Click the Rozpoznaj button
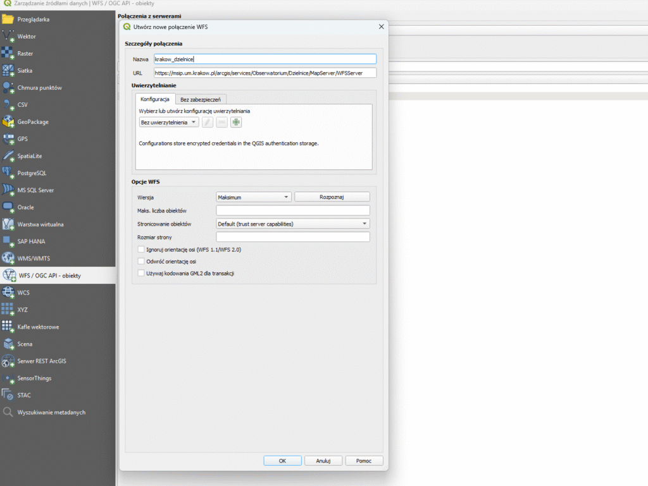 332,197
